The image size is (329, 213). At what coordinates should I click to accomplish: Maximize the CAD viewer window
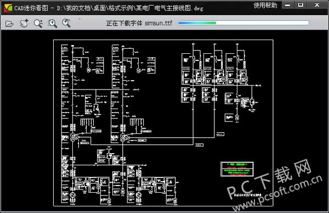pos(300,5)
